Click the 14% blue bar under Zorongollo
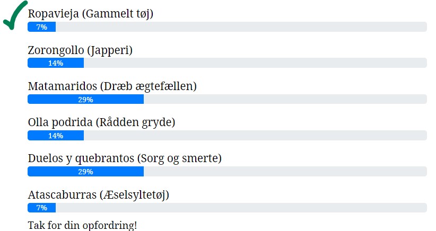The height and width of the screenshot is (231, 436). coord(56,63)
